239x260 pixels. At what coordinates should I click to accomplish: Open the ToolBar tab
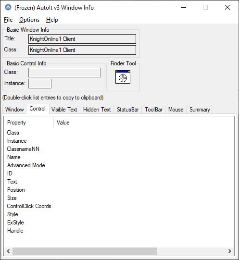pos(153,110)
